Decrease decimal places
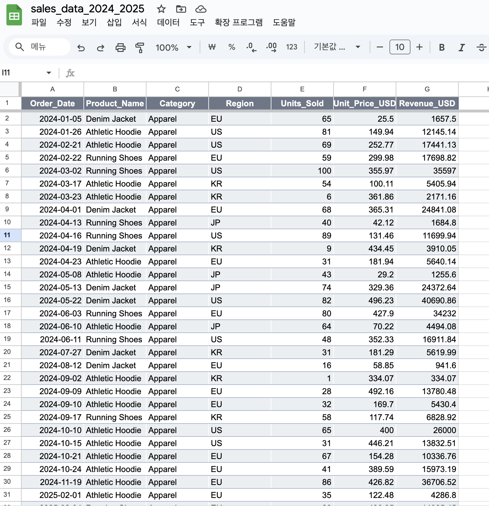Image resolution: width=489 pixels, height=506 pixels. pos(251,47)
